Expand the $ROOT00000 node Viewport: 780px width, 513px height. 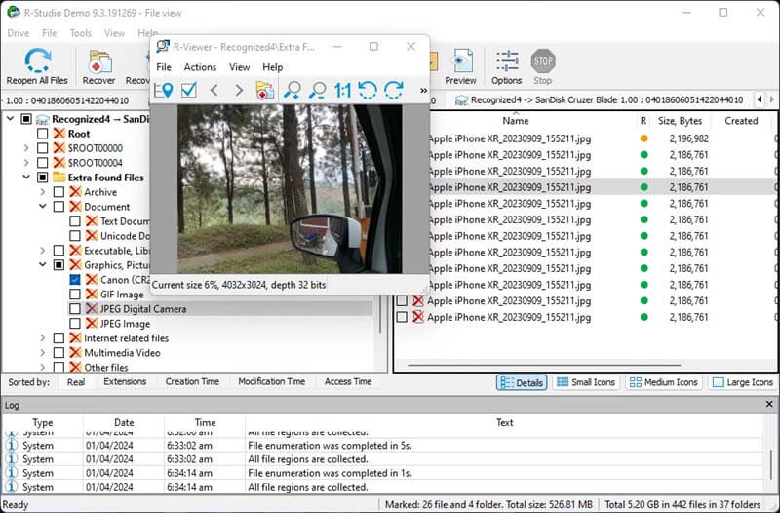point(26,148)
